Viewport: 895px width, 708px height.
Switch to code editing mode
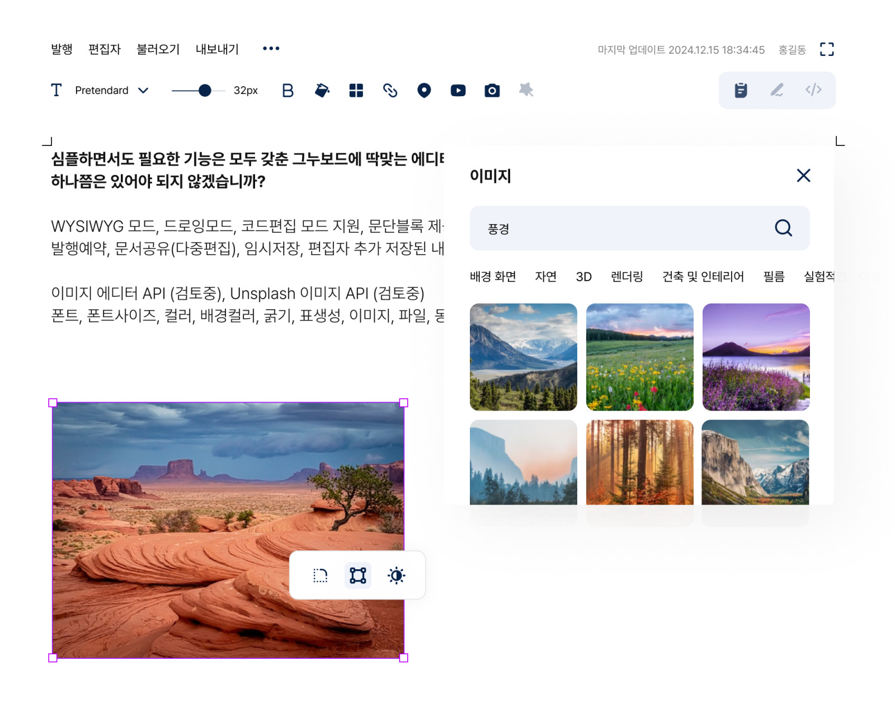pos(813,90)
